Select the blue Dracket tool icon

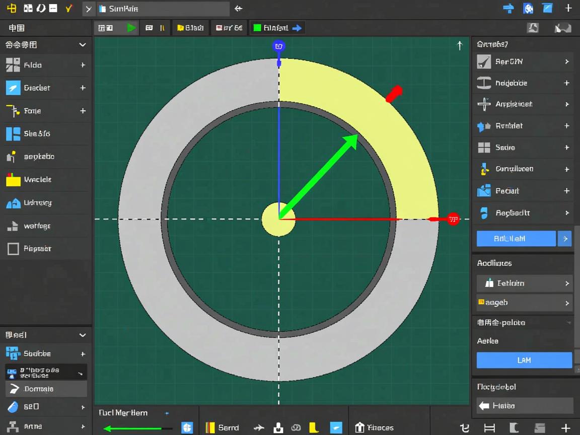pyautogui.click(x=13, y=88)
